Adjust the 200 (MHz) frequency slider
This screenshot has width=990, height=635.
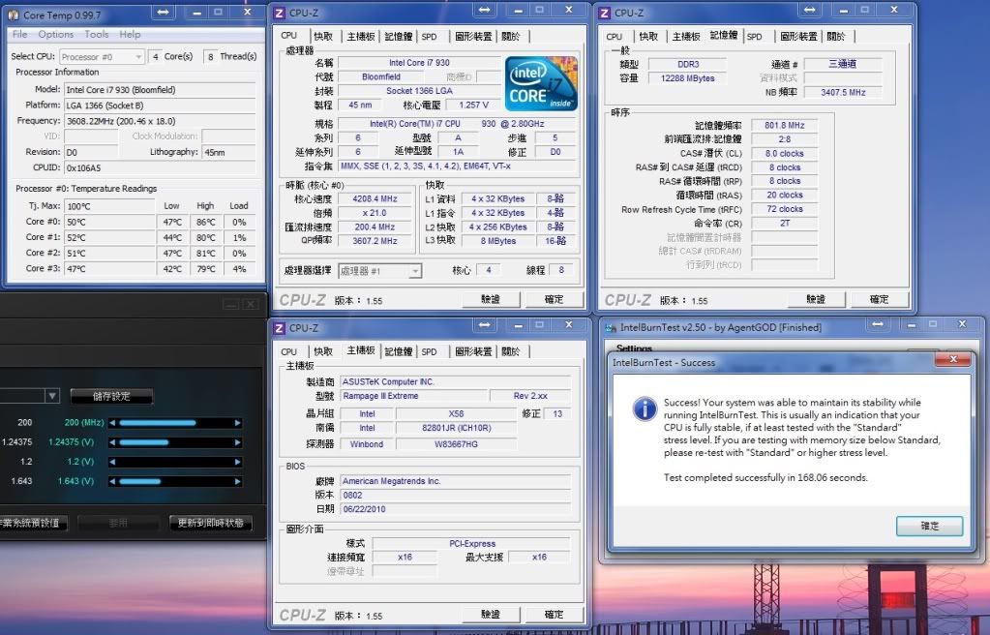point(175,423)
